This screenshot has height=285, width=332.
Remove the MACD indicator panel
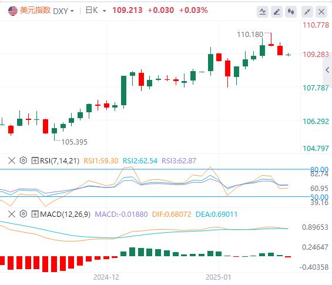12,214
